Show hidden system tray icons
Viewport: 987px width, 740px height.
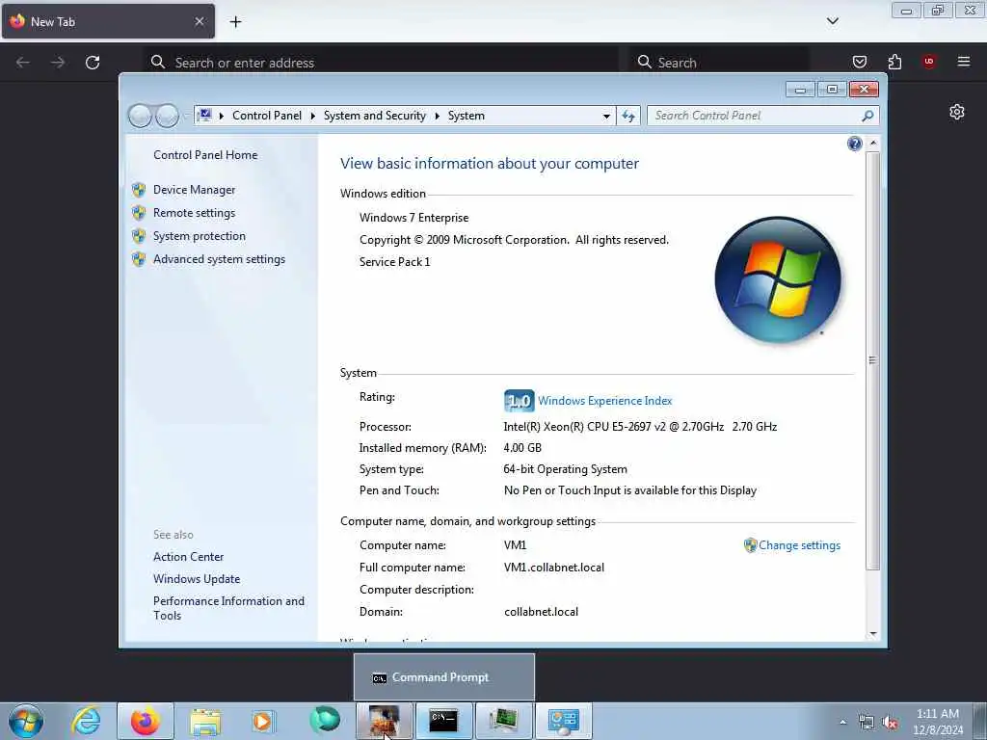point(842,723)
